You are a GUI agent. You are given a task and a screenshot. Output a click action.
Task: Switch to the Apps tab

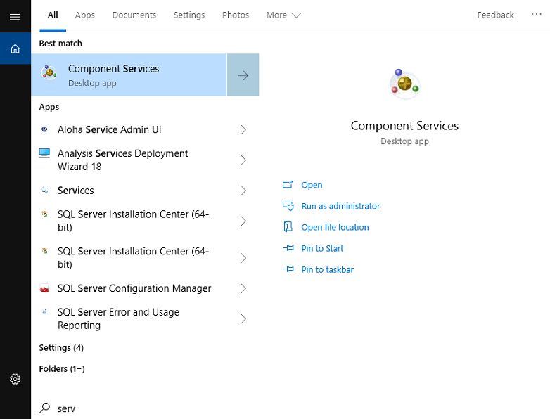[x=85, y=15]
